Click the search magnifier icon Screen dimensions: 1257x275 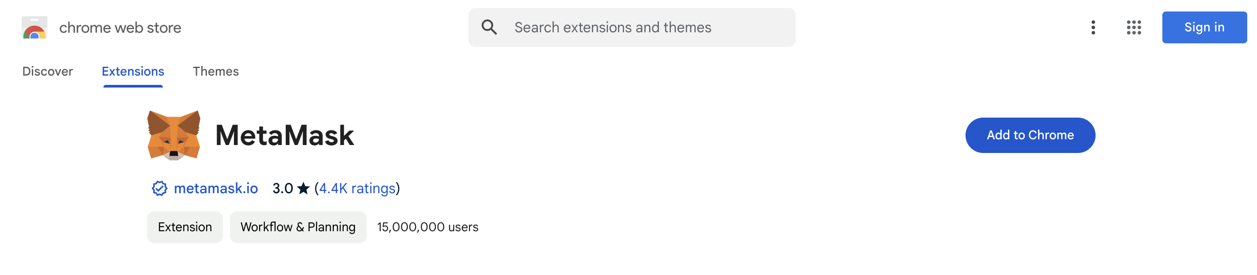(489, 27)
